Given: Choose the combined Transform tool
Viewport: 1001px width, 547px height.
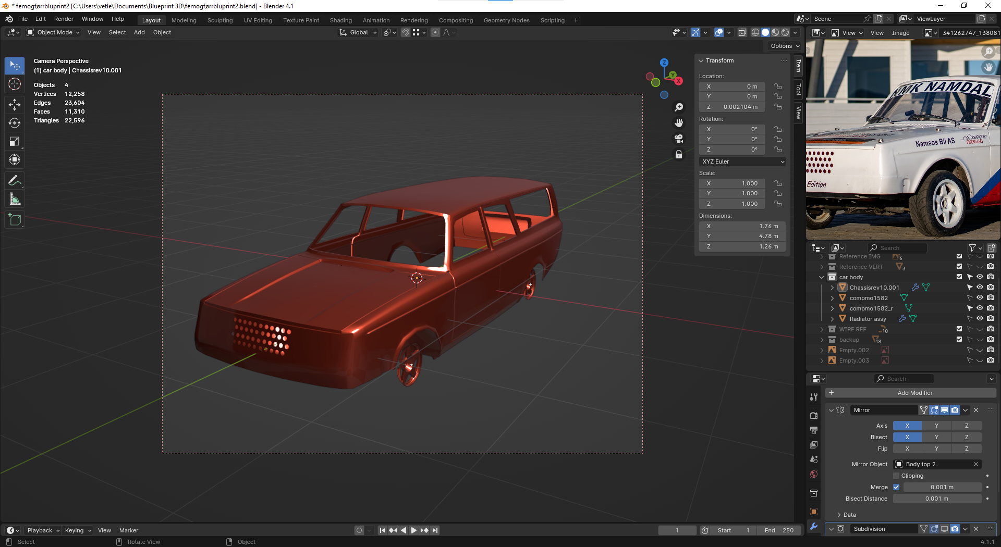Looking at the screenshot, I should [15, 159].
